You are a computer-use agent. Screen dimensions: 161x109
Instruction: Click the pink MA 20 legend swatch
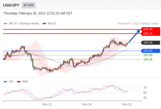5,24
